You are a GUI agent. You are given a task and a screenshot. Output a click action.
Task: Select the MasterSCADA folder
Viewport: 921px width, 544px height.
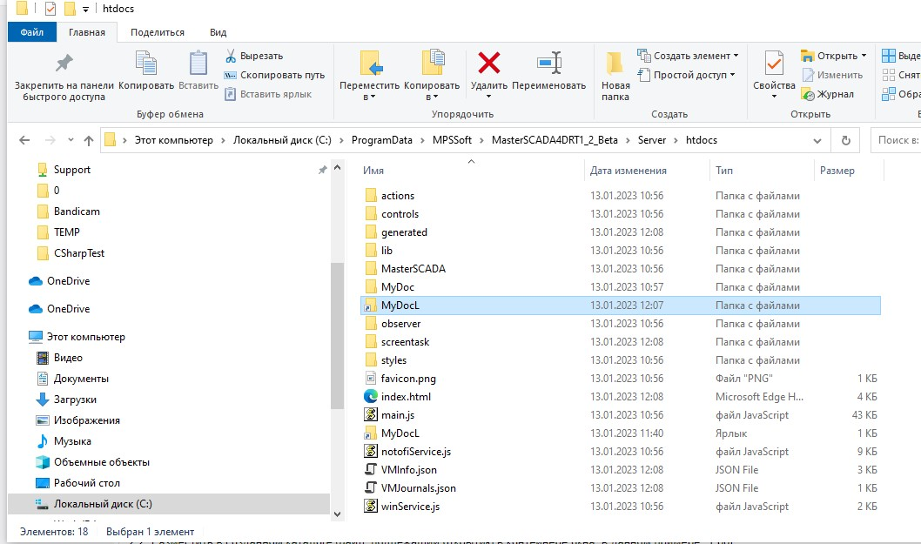point(413,269)
